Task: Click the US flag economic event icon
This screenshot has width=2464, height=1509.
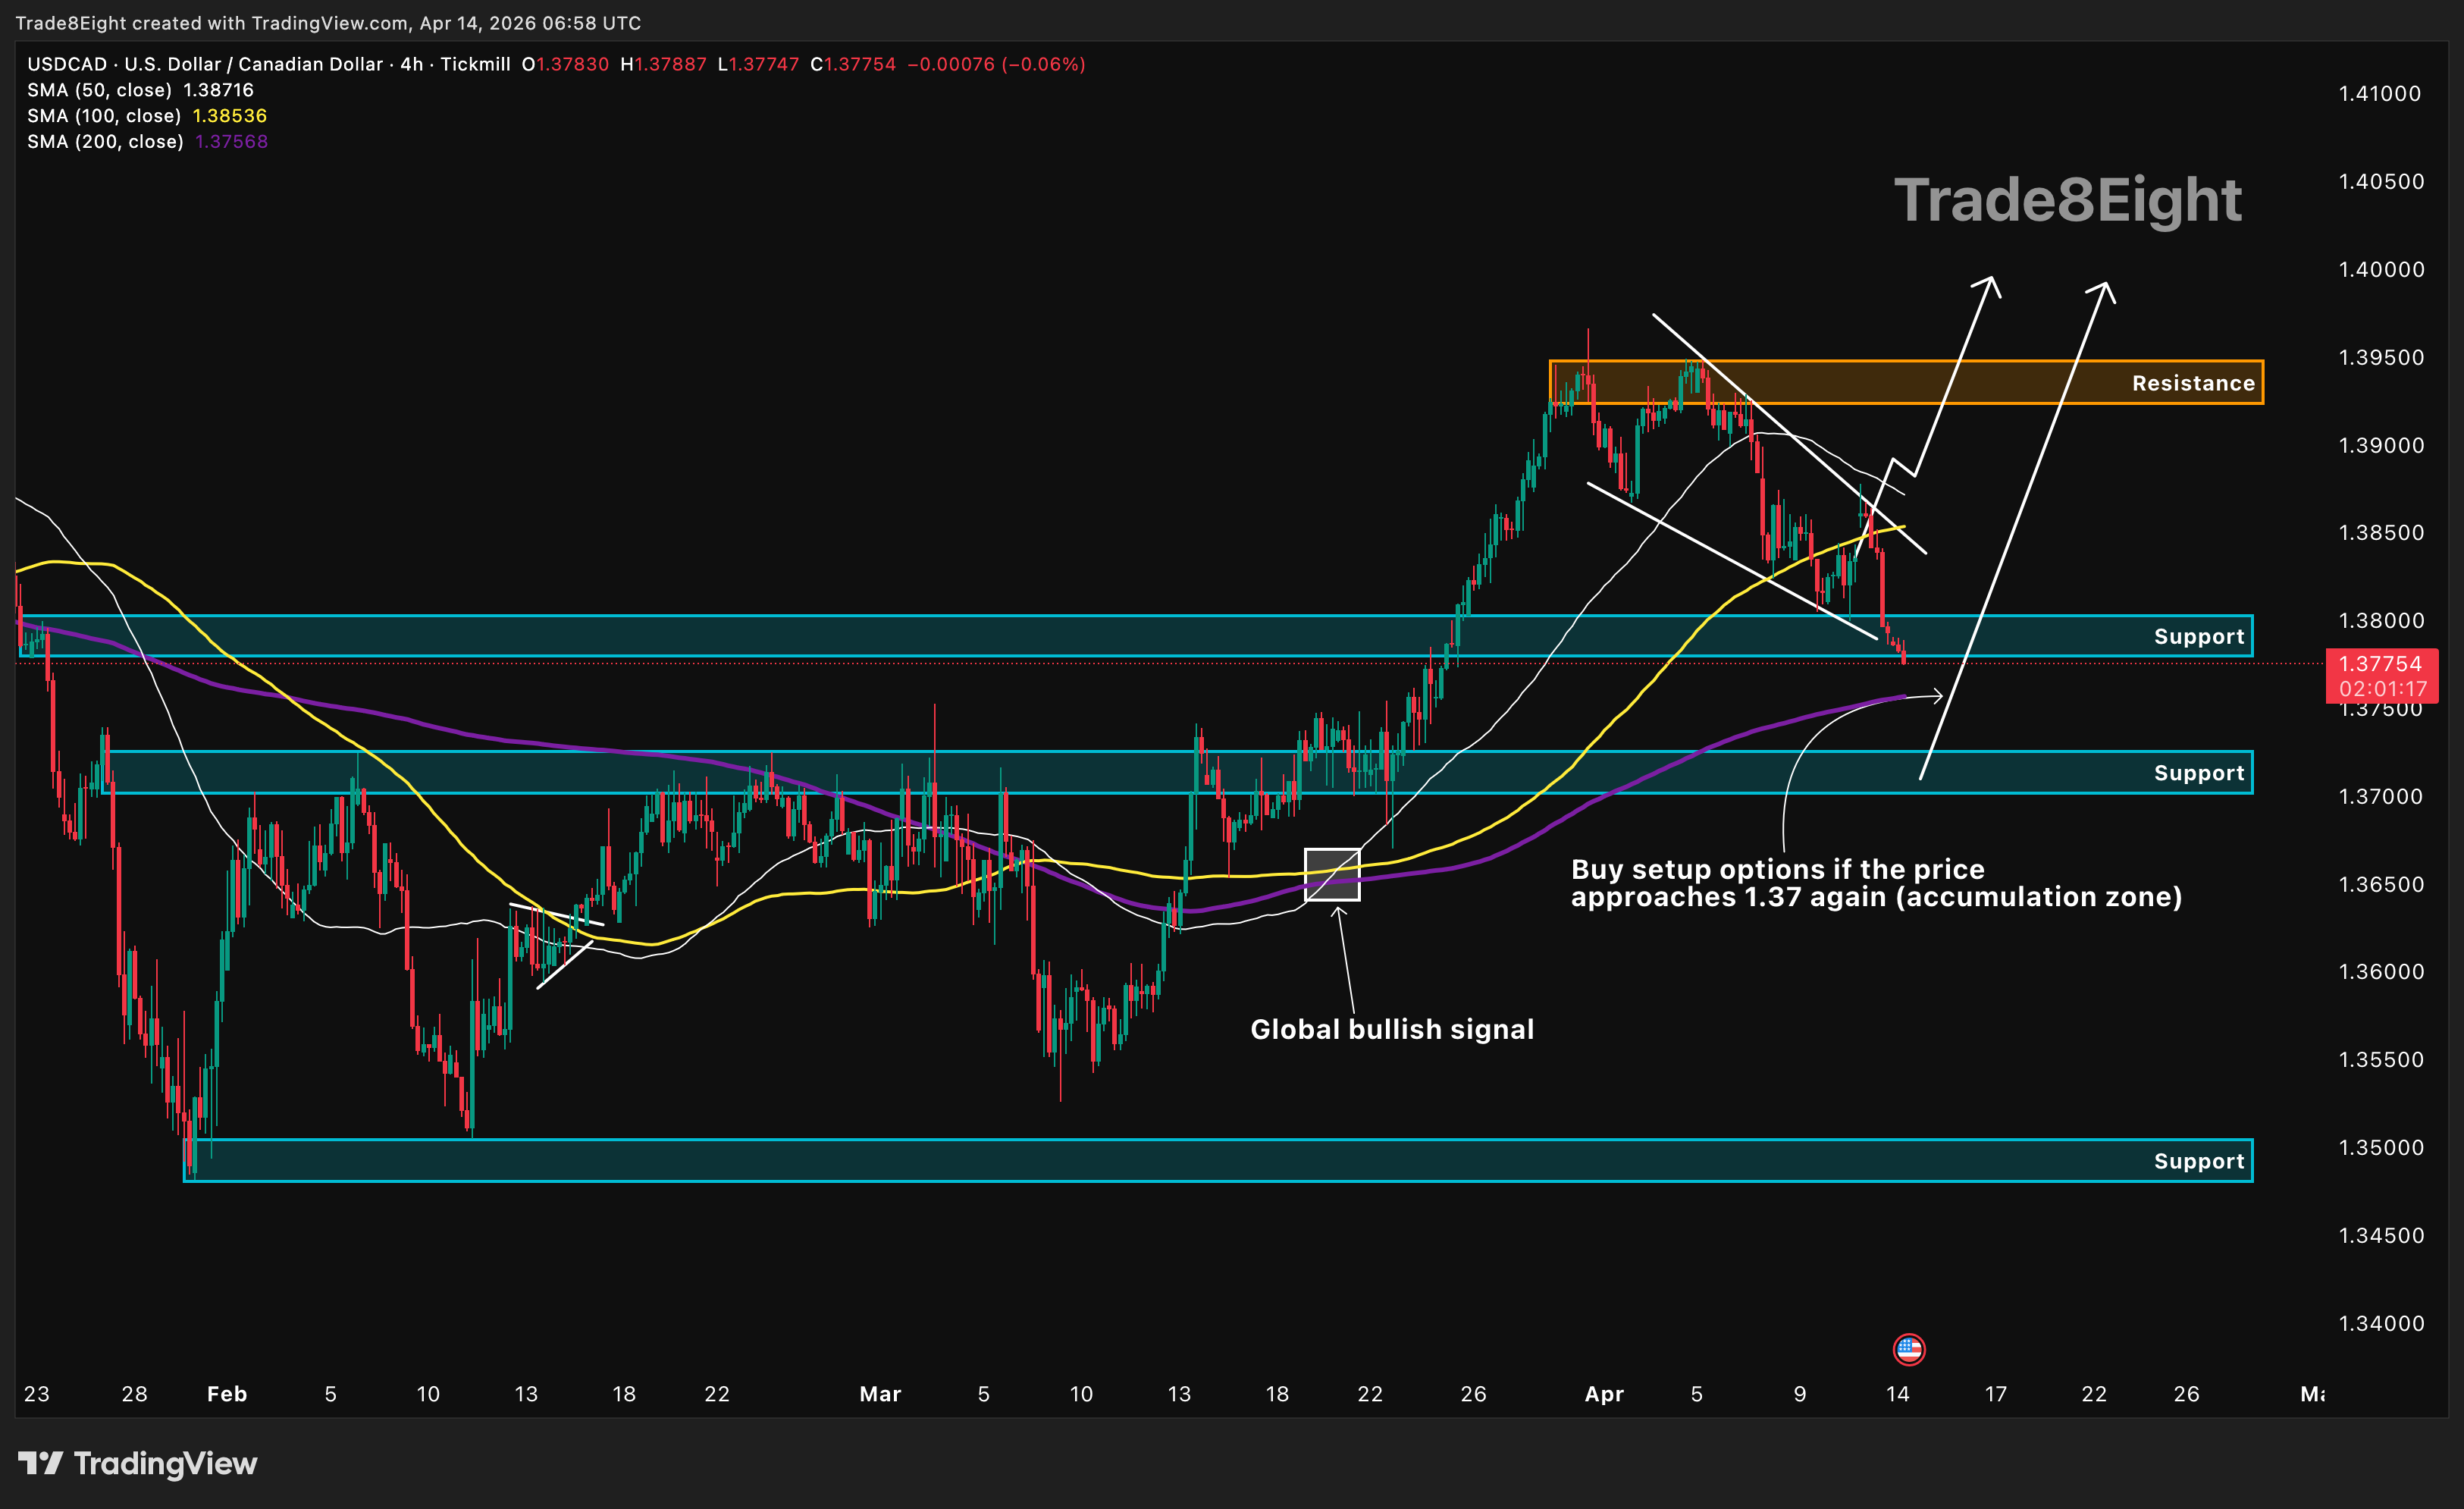Action: 1908,1349
